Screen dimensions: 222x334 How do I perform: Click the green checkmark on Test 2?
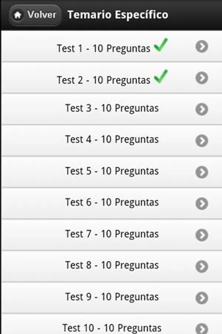tap(161, 76)
